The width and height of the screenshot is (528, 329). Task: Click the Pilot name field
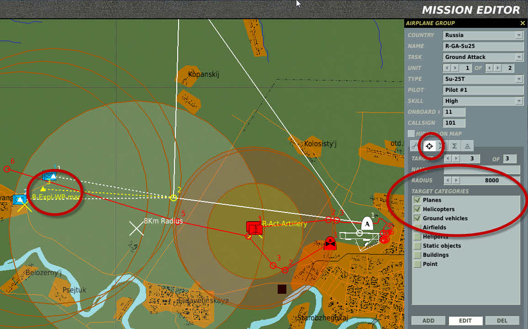tap(483, 90)
